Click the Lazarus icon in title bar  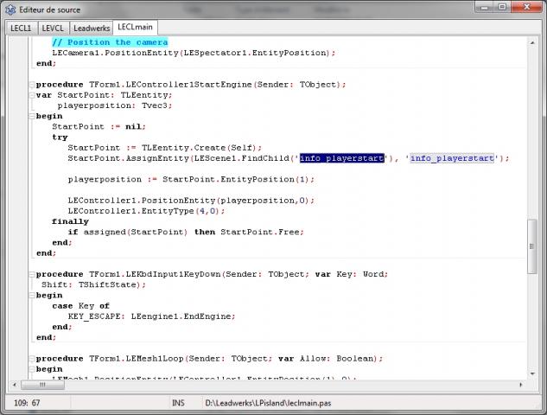pos(10,10)
